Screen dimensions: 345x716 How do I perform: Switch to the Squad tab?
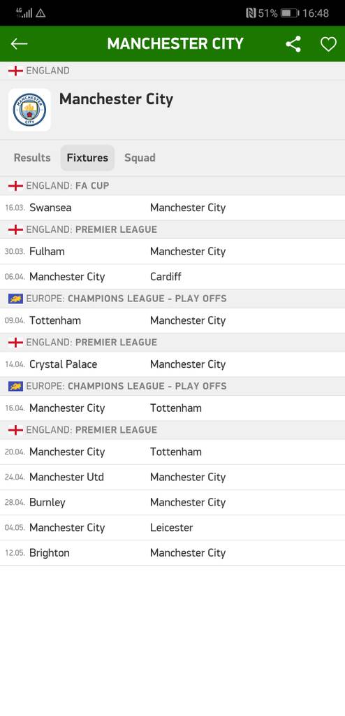(140, 157)
